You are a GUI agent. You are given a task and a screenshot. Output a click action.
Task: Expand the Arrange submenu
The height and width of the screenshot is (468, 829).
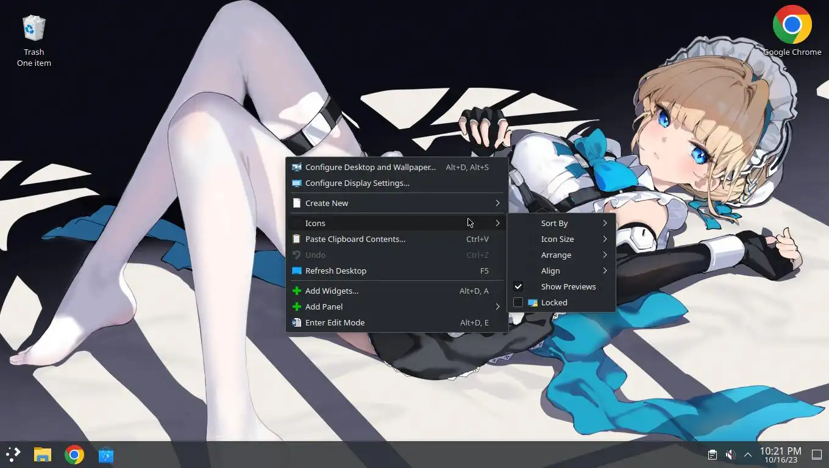(561, 255)
